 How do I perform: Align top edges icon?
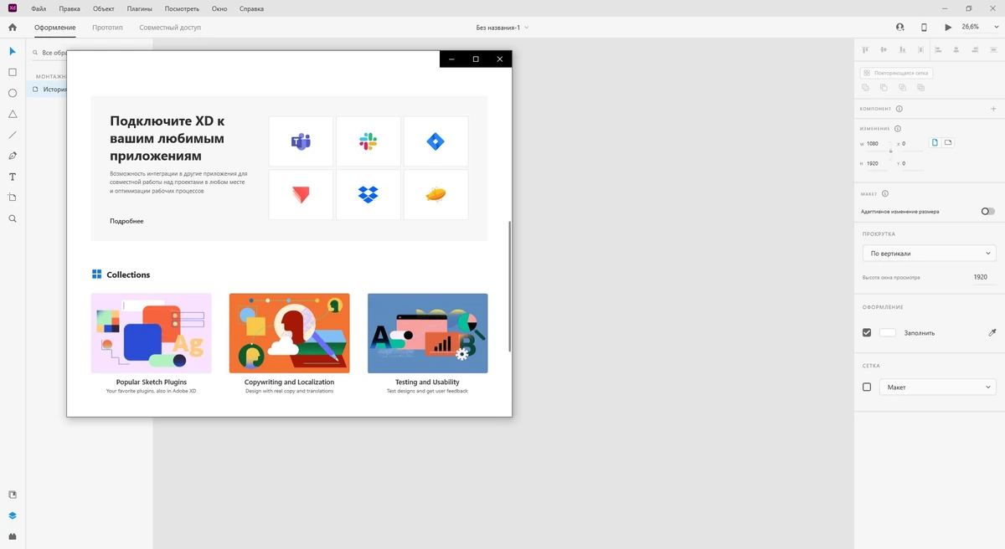click(x=866, y=50)
